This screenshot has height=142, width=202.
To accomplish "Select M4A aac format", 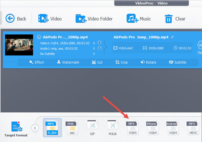I will click(72, 128).
